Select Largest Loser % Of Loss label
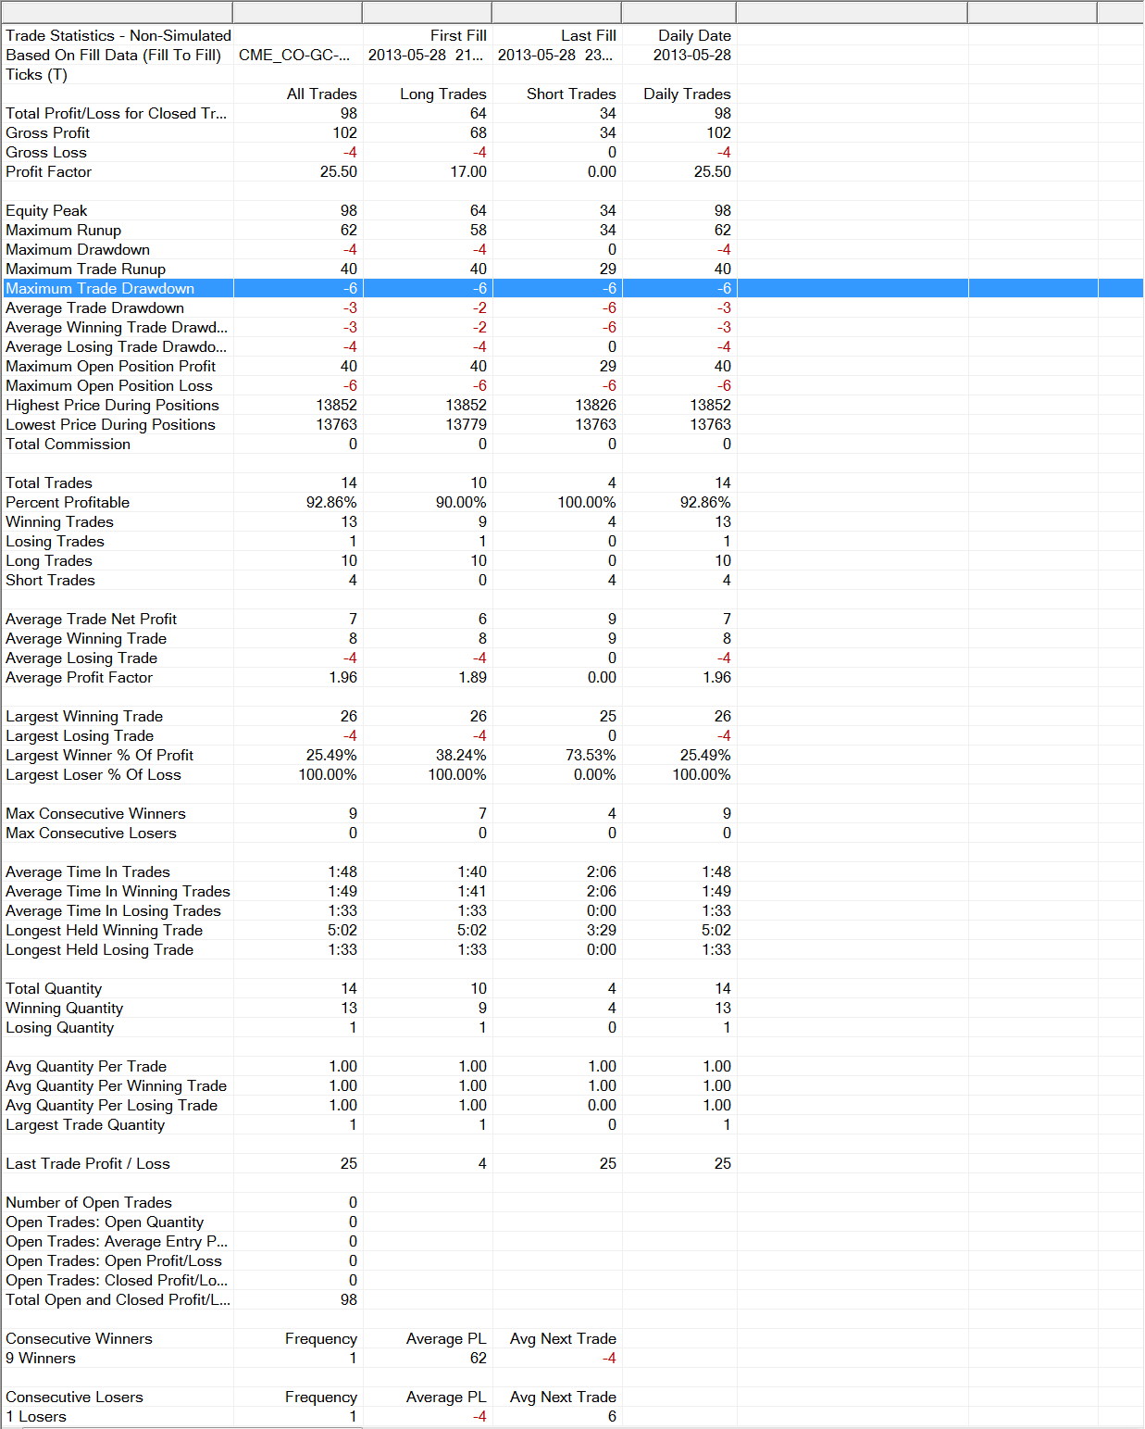The height and width of the screenshot is (1429, 1145). click(x=93, y=774)
